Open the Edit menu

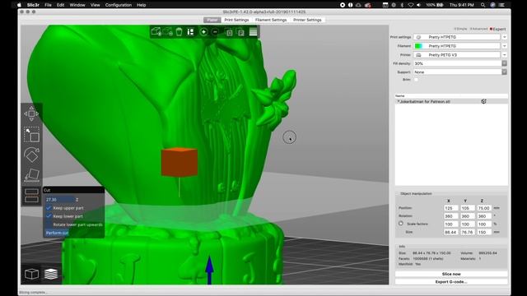coord(60,5)
